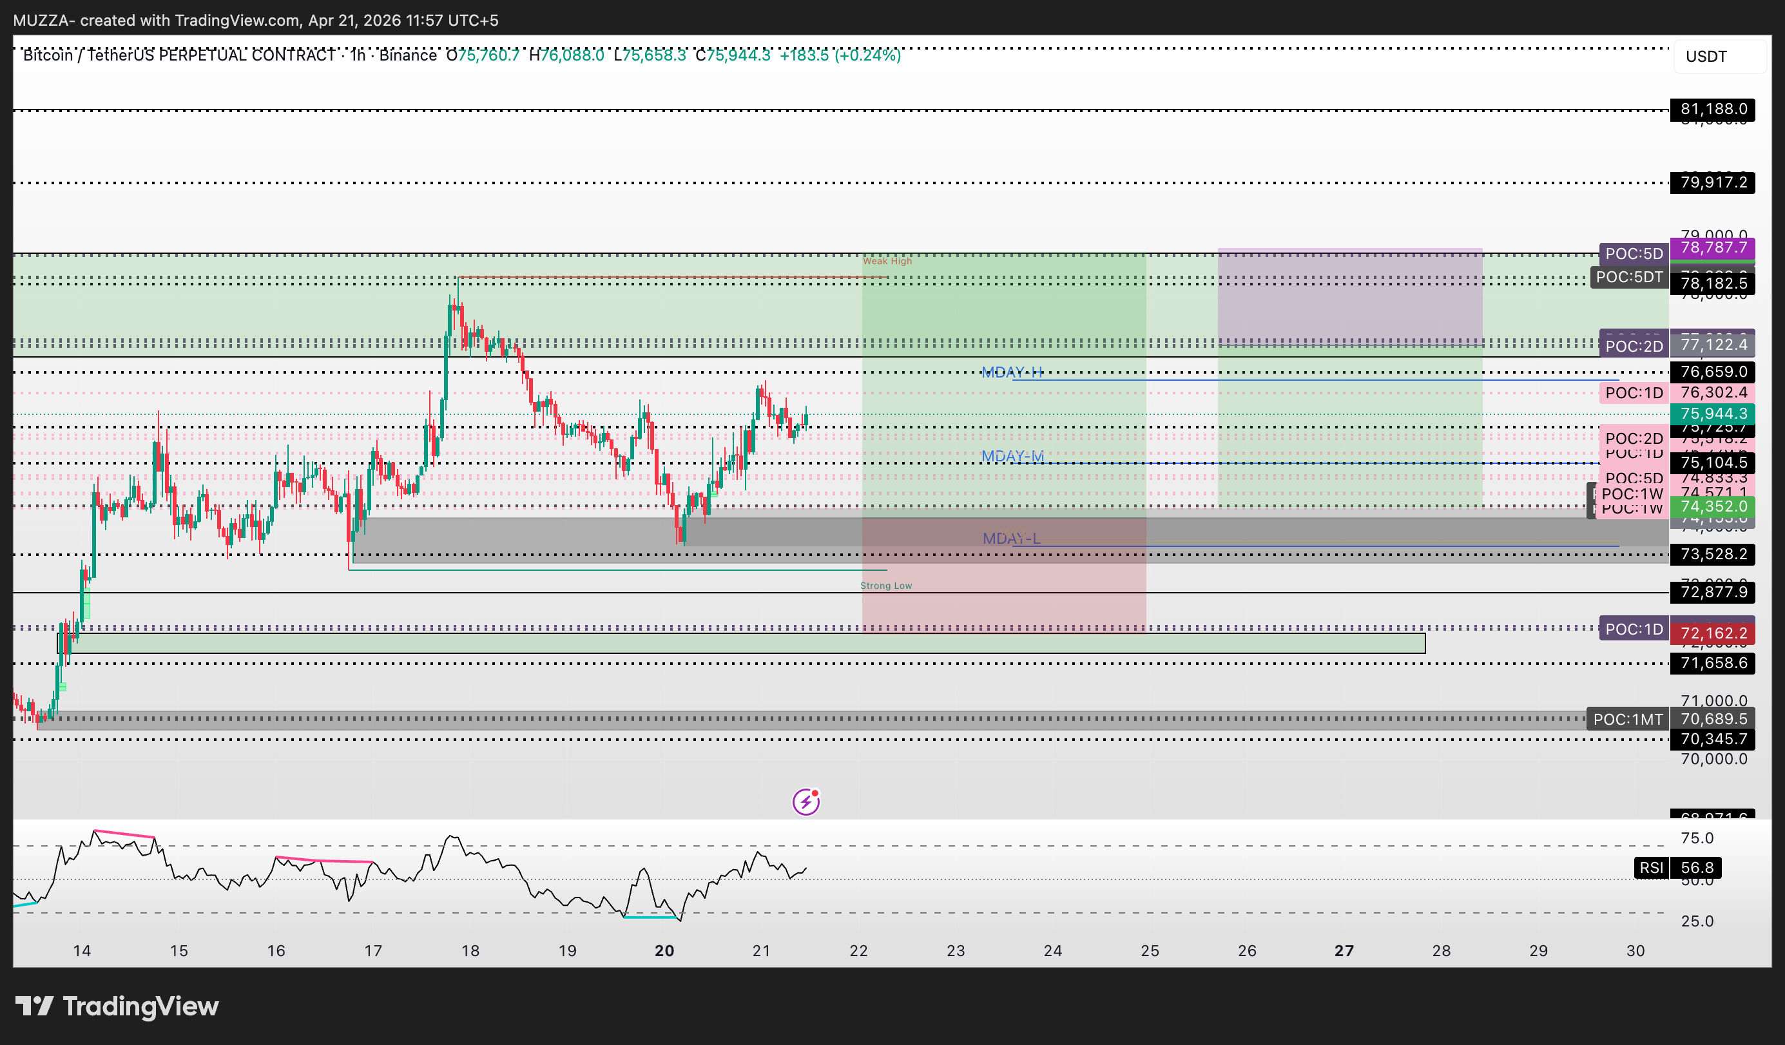This screenshot has height=1045, width=1785.
Task: Select the MDAY-H level label
Action: click(x=1011, y=372)
